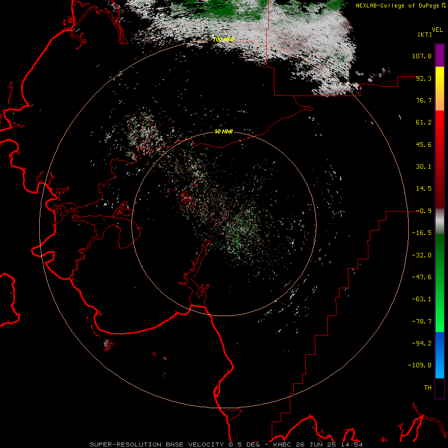Click the VEL legend heading

[437, 30]
